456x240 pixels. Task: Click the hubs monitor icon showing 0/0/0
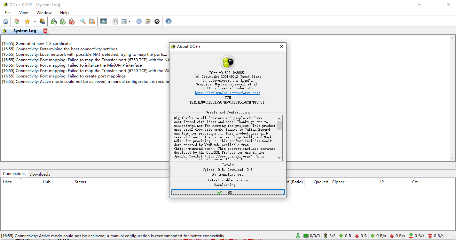pyautogui.click(x=306, y=236)
